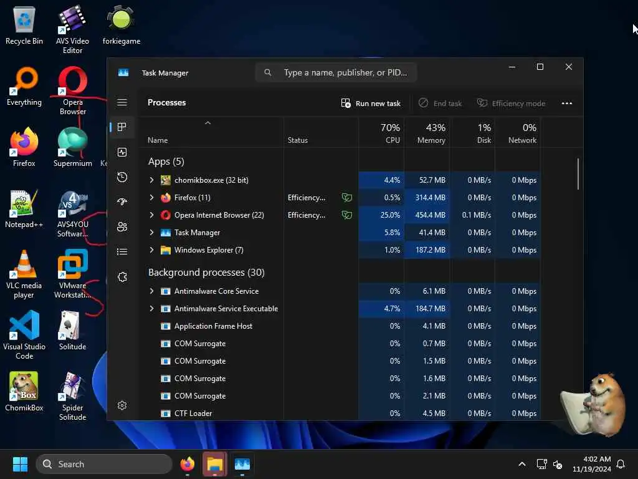
Task: Open the Windows Start button
Action: pyautogui.click(x=20, y=464)
